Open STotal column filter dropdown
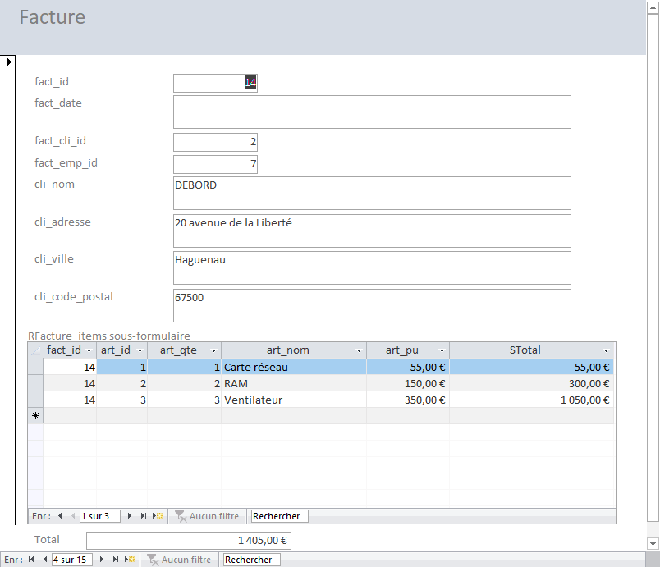660x567 pixels. click(607, 350)
